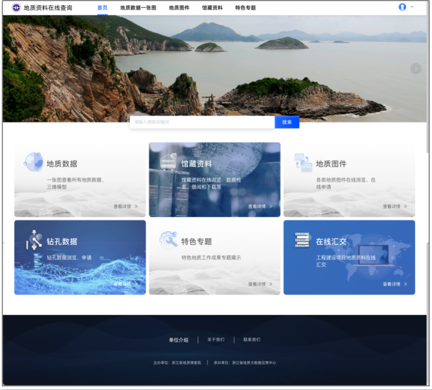Click the 地质数据 globe icon
432x390 pixels.
tap(34, 162)
